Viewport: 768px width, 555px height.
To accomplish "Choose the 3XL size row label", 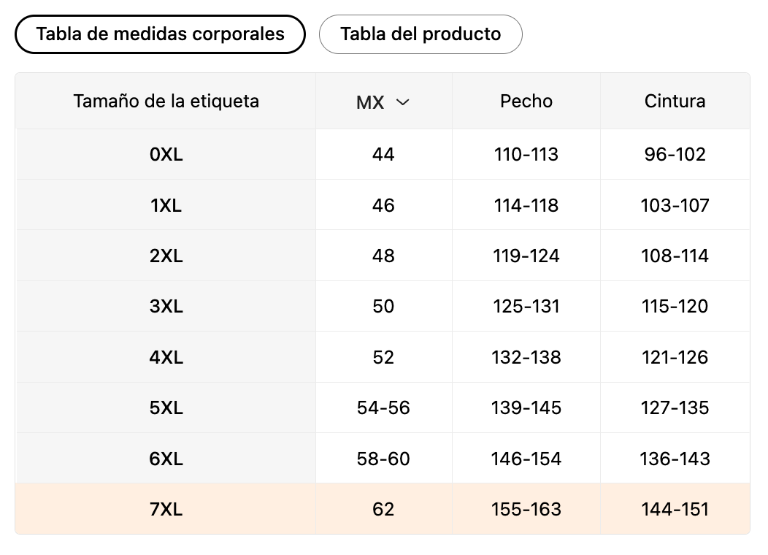I will point(166,307).
